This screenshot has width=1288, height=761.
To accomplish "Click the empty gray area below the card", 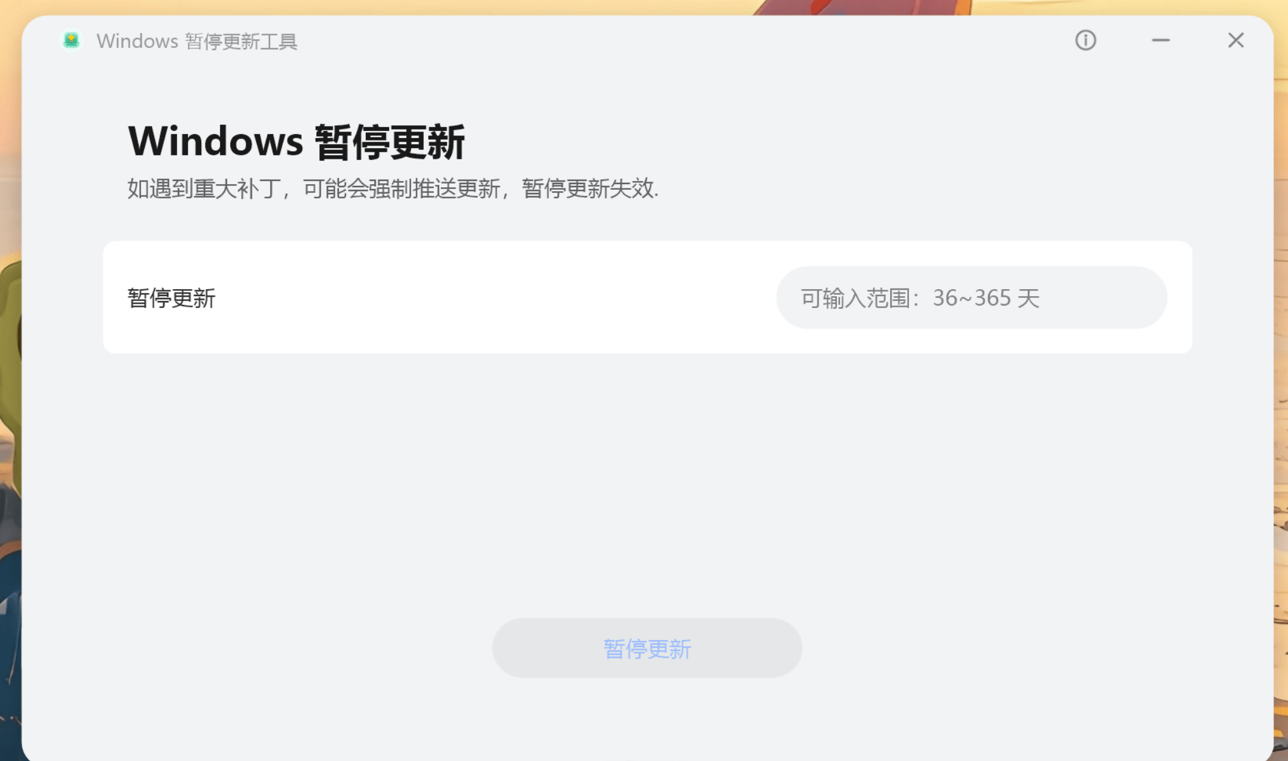I will (x=647, y=481).
